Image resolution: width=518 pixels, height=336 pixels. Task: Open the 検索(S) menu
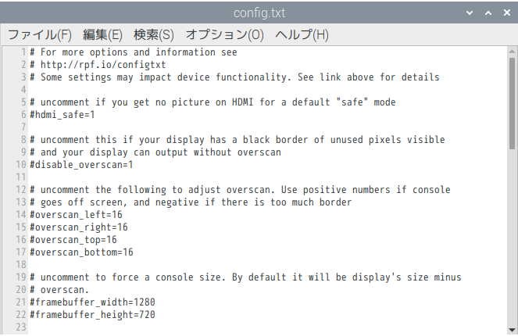(x=153, y=35)
